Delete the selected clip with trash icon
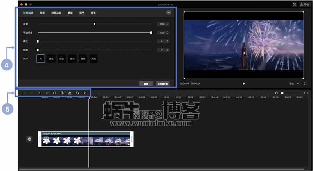The image size is (313, 171). click(47, 93)
